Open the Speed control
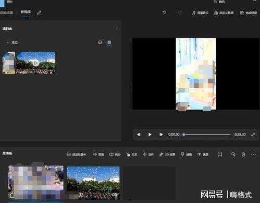 [203, 154]
